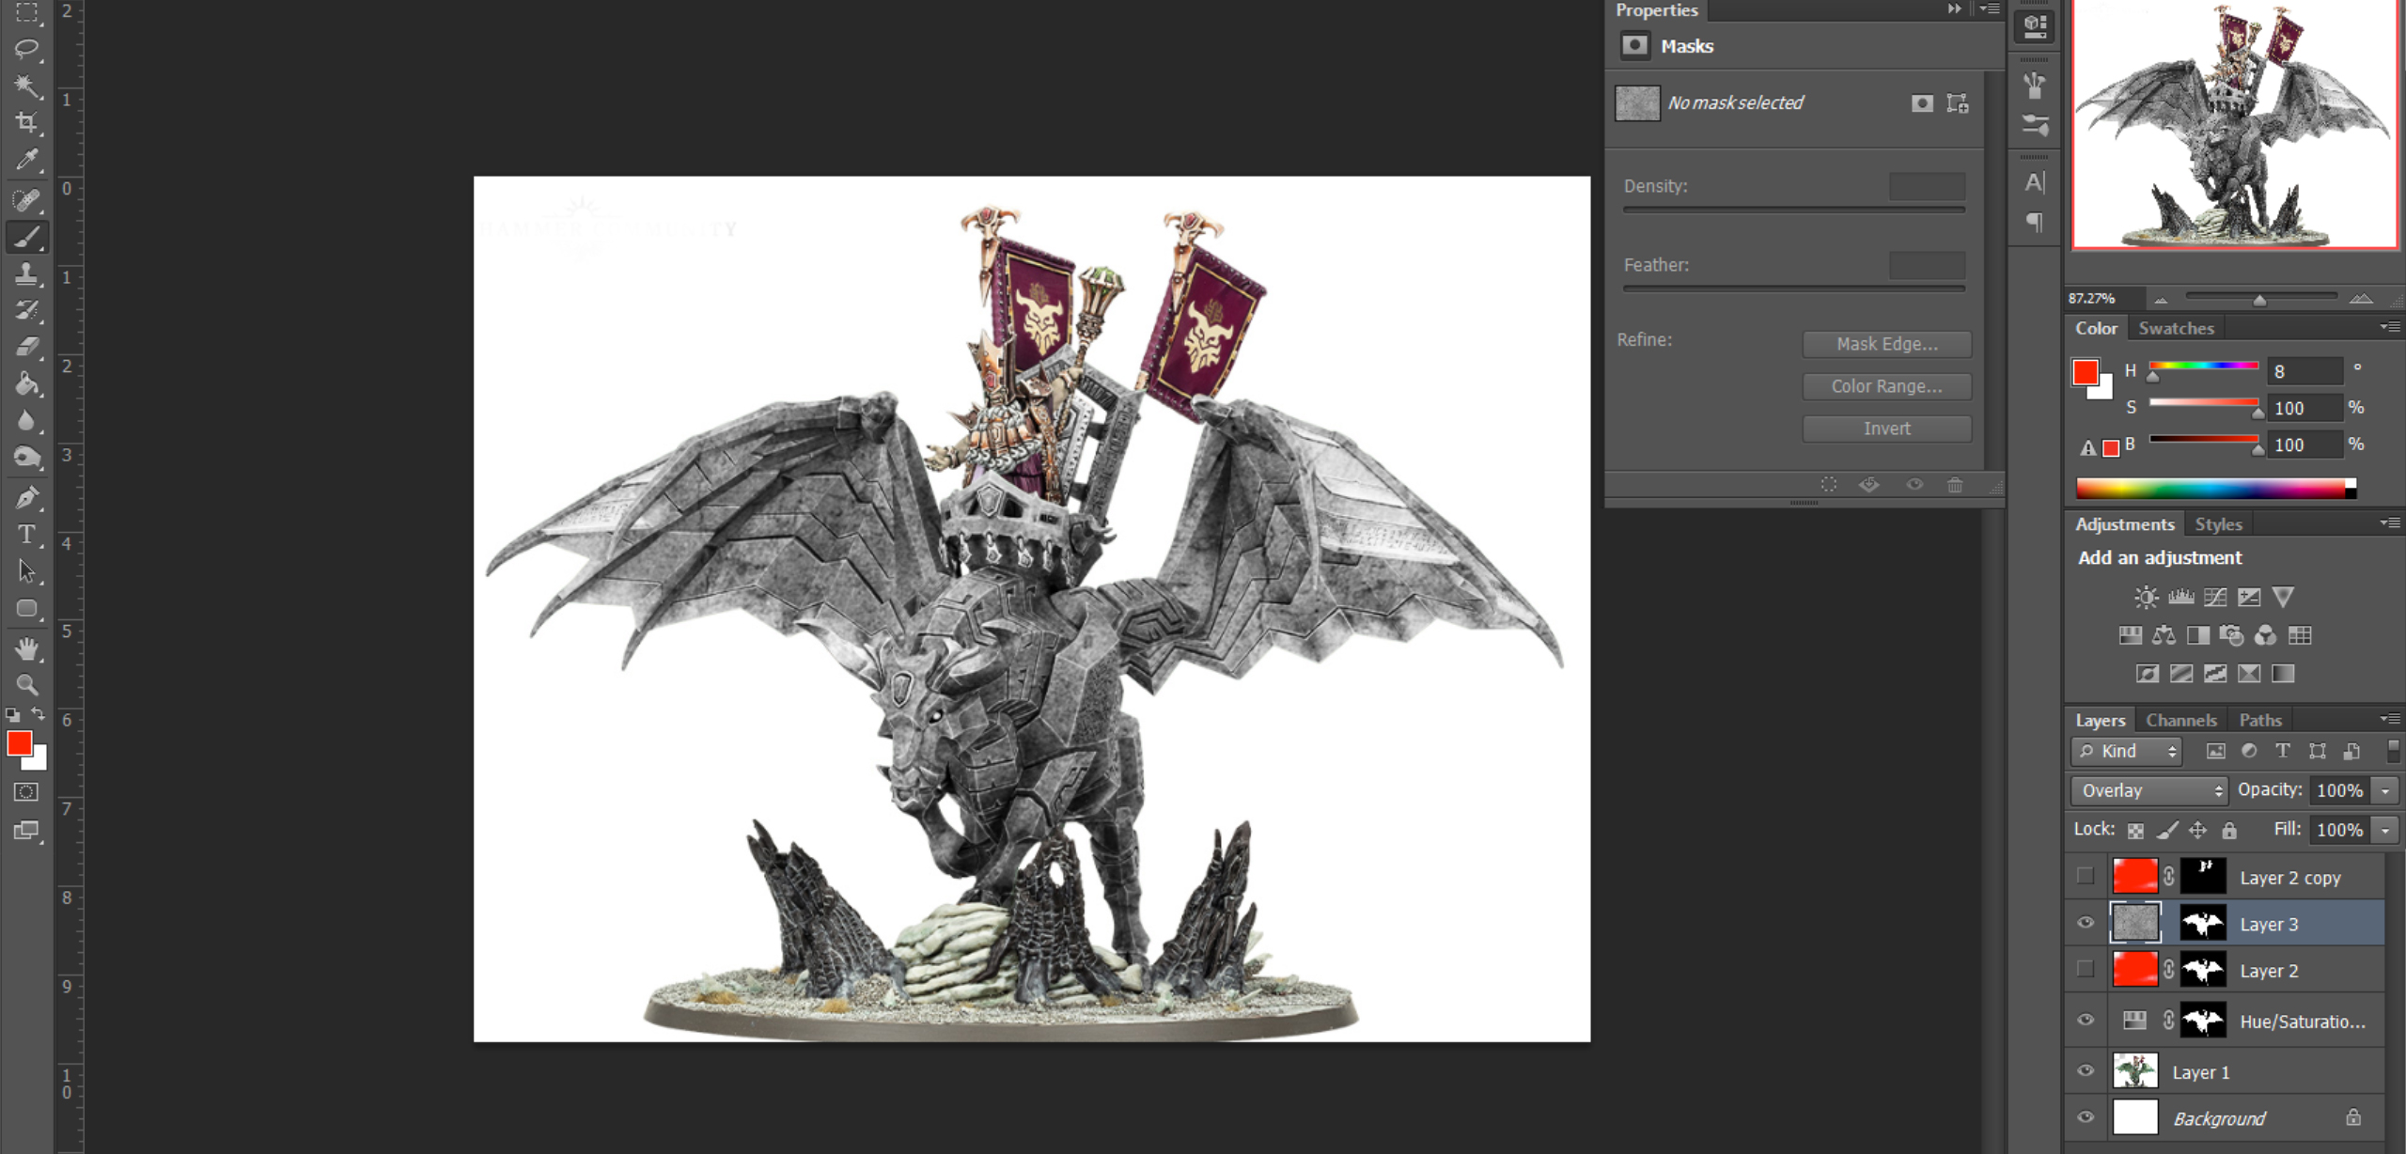Click the Mask Edge button
The width and height of the screenshot is (2406, 1154).
point(1886,345)
